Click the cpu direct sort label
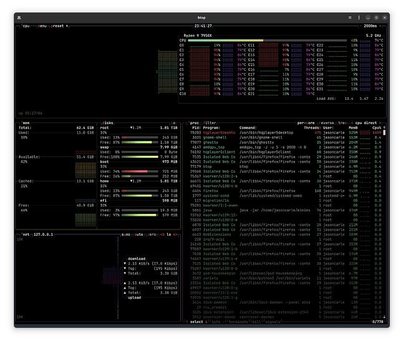The image size is (403, 343). 366,123
